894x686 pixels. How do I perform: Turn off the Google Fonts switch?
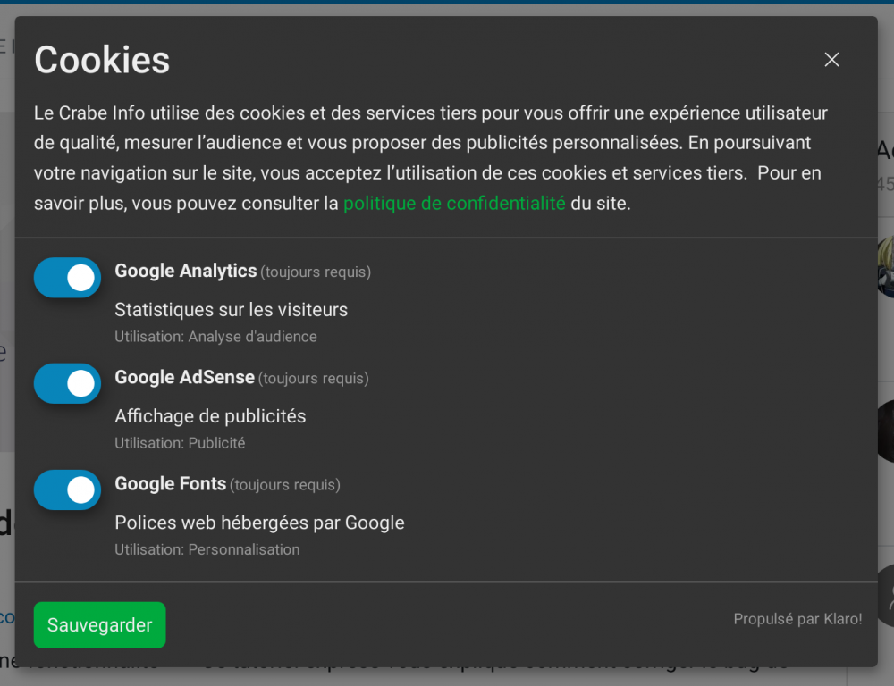pos(67,490)
